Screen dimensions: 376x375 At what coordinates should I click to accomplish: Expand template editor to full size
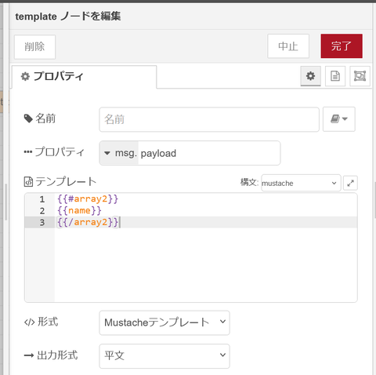(x=350, y=183)
